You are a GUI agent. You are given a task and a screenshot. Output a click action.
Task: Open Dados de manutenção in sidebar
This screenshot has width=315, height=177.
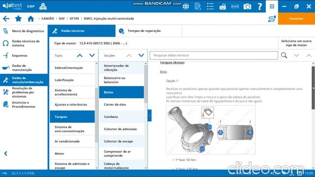[24, 68]
